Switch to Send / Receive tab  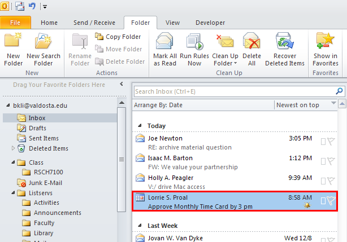[x=94, y=23]
